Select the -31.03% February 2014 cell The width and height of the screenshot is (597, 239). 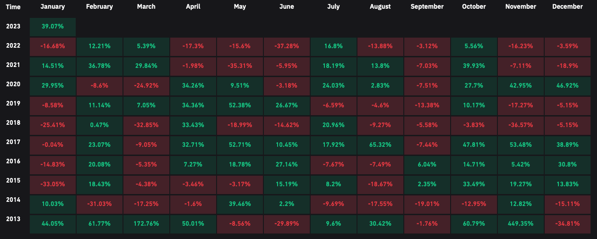pos(99,204)
